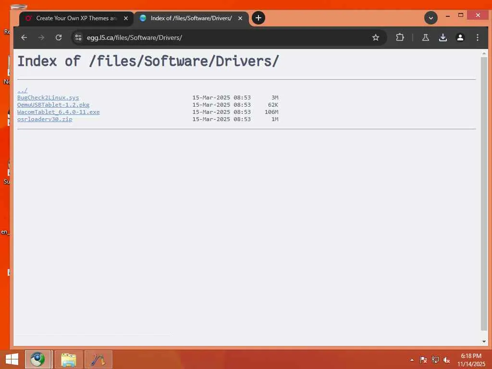The width and height of the screenshot is (492, 369).
Task: Show hidden tray icons arrow
Action: [x=412, y=360]
